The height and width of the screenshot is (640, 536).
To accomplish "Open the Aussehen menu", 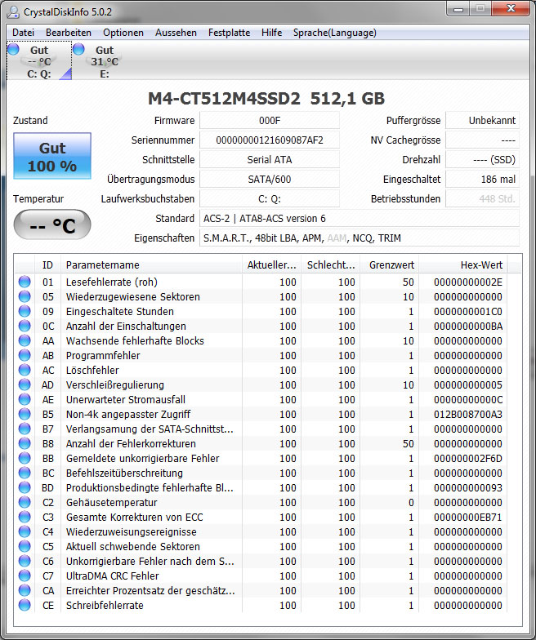I will pos(176,33).
